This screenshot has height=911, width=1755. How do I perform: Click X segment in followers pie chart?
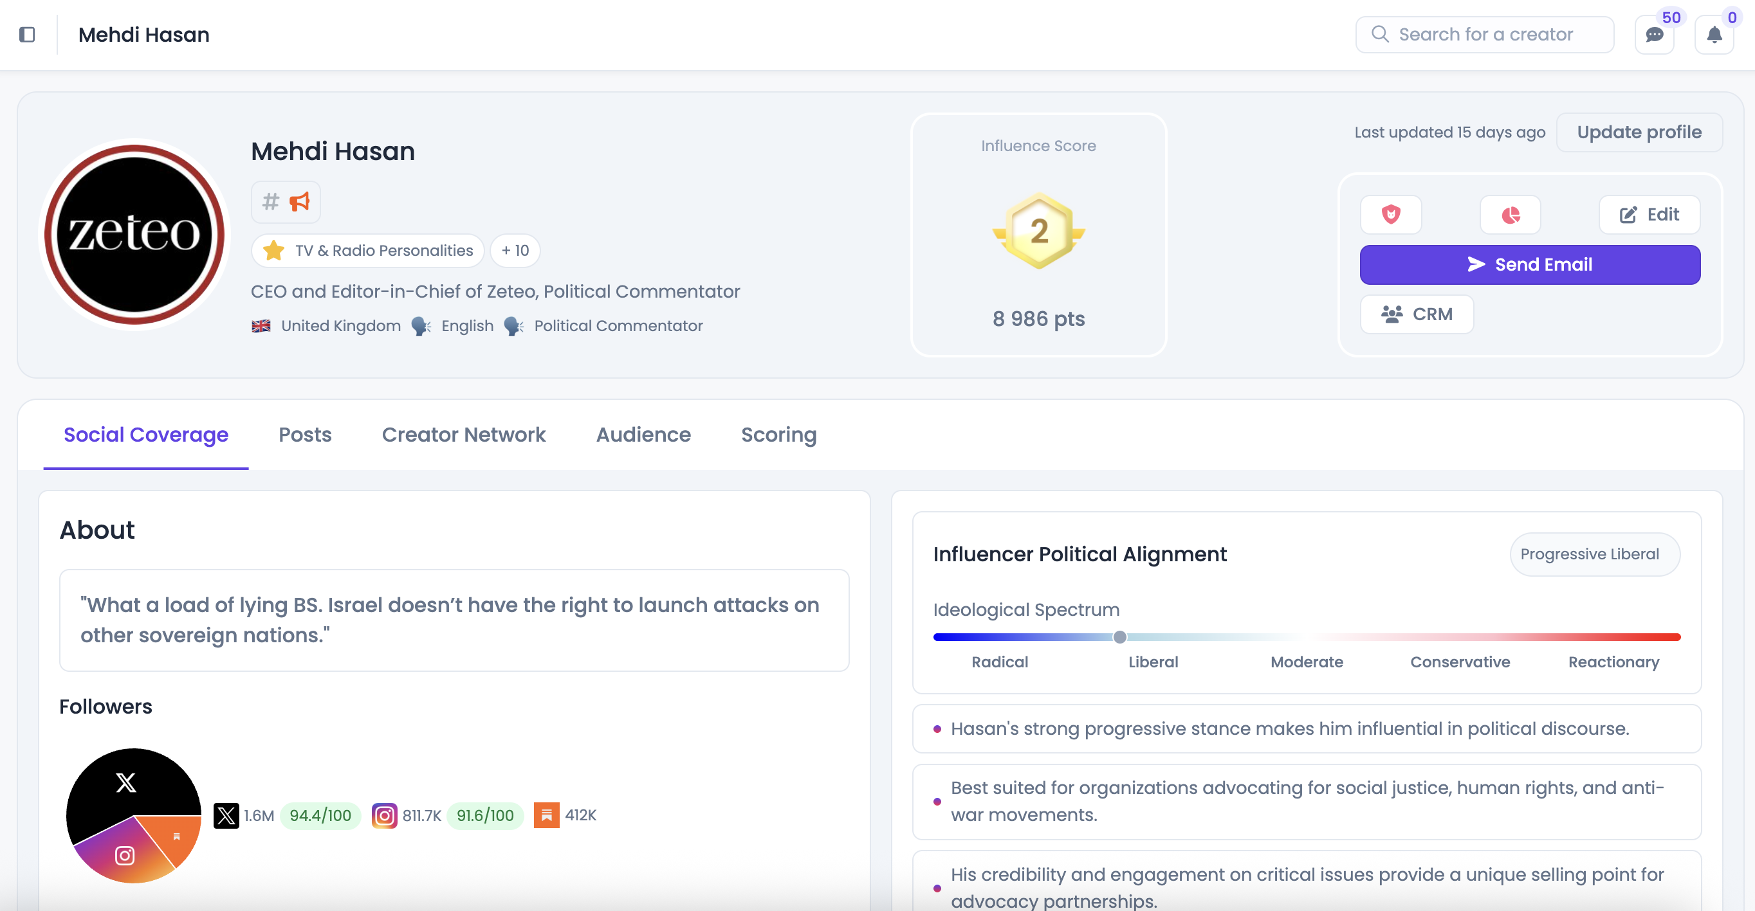pos(126,783)
